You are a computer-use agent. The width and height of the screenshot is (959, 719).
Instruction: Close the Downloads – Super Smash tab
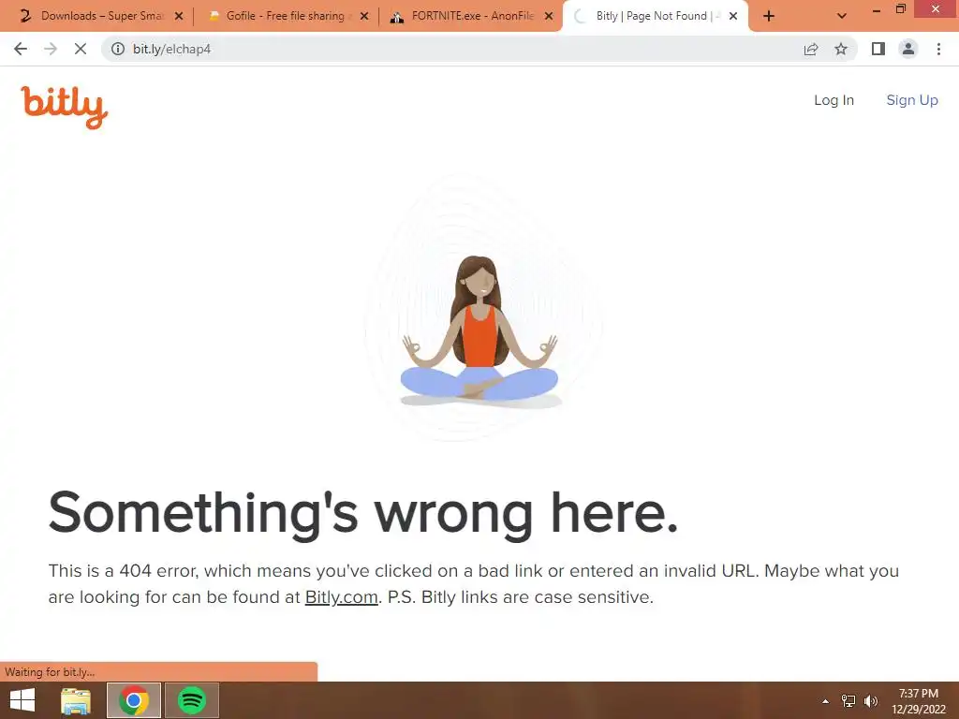click(179, 17)
